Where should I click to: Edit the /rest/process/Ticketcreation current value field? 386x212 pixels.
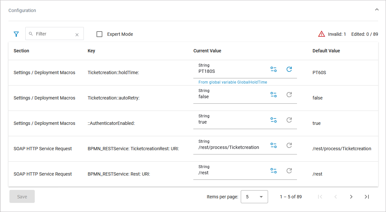(x=229, y=147)
